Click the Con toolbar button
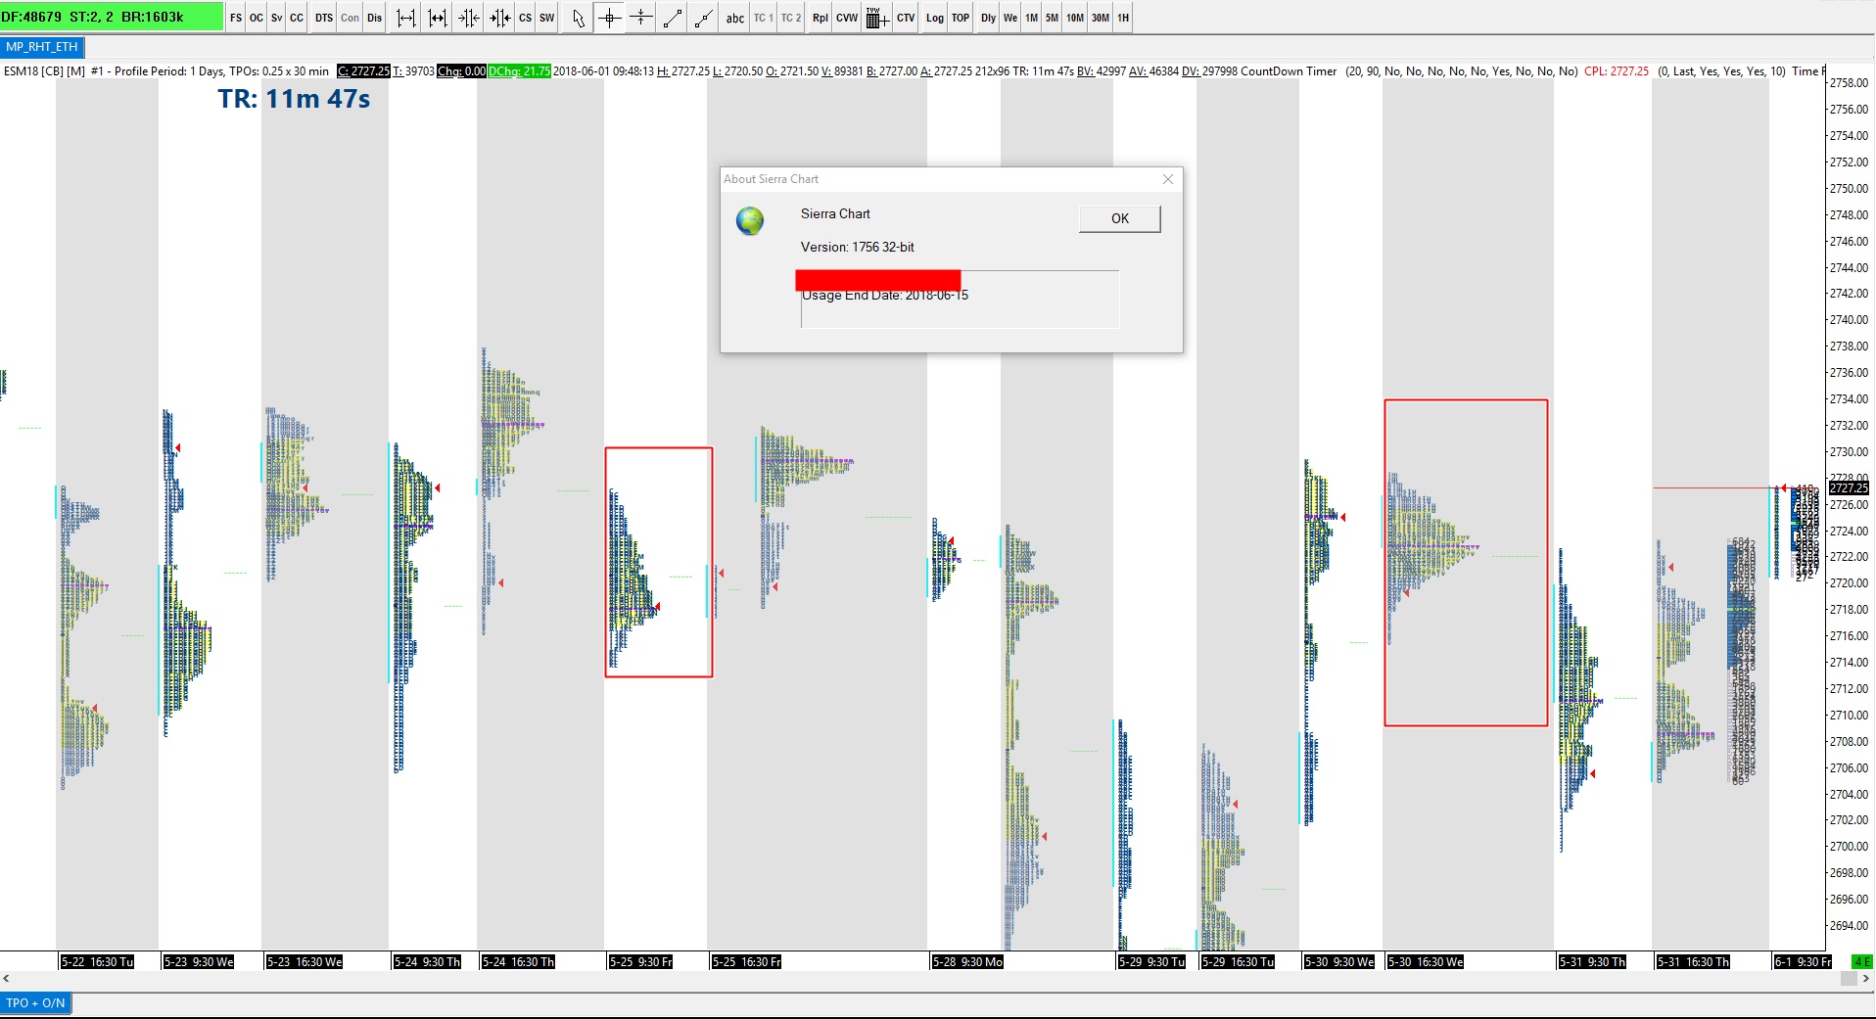1876x1019 pixels. (x=351, y=18)
